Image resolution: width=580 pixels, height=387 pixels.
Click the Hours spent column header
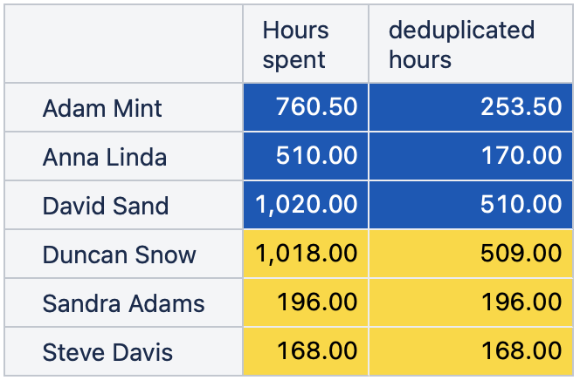(306, 44)
